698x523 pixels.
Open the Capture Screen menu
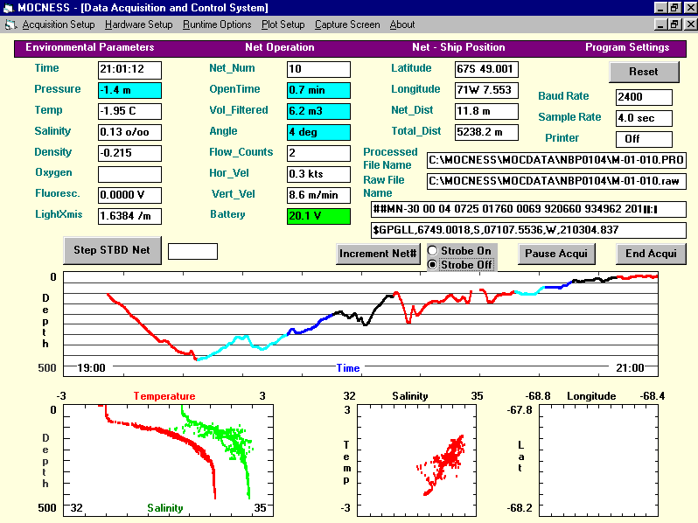[347, 24]
